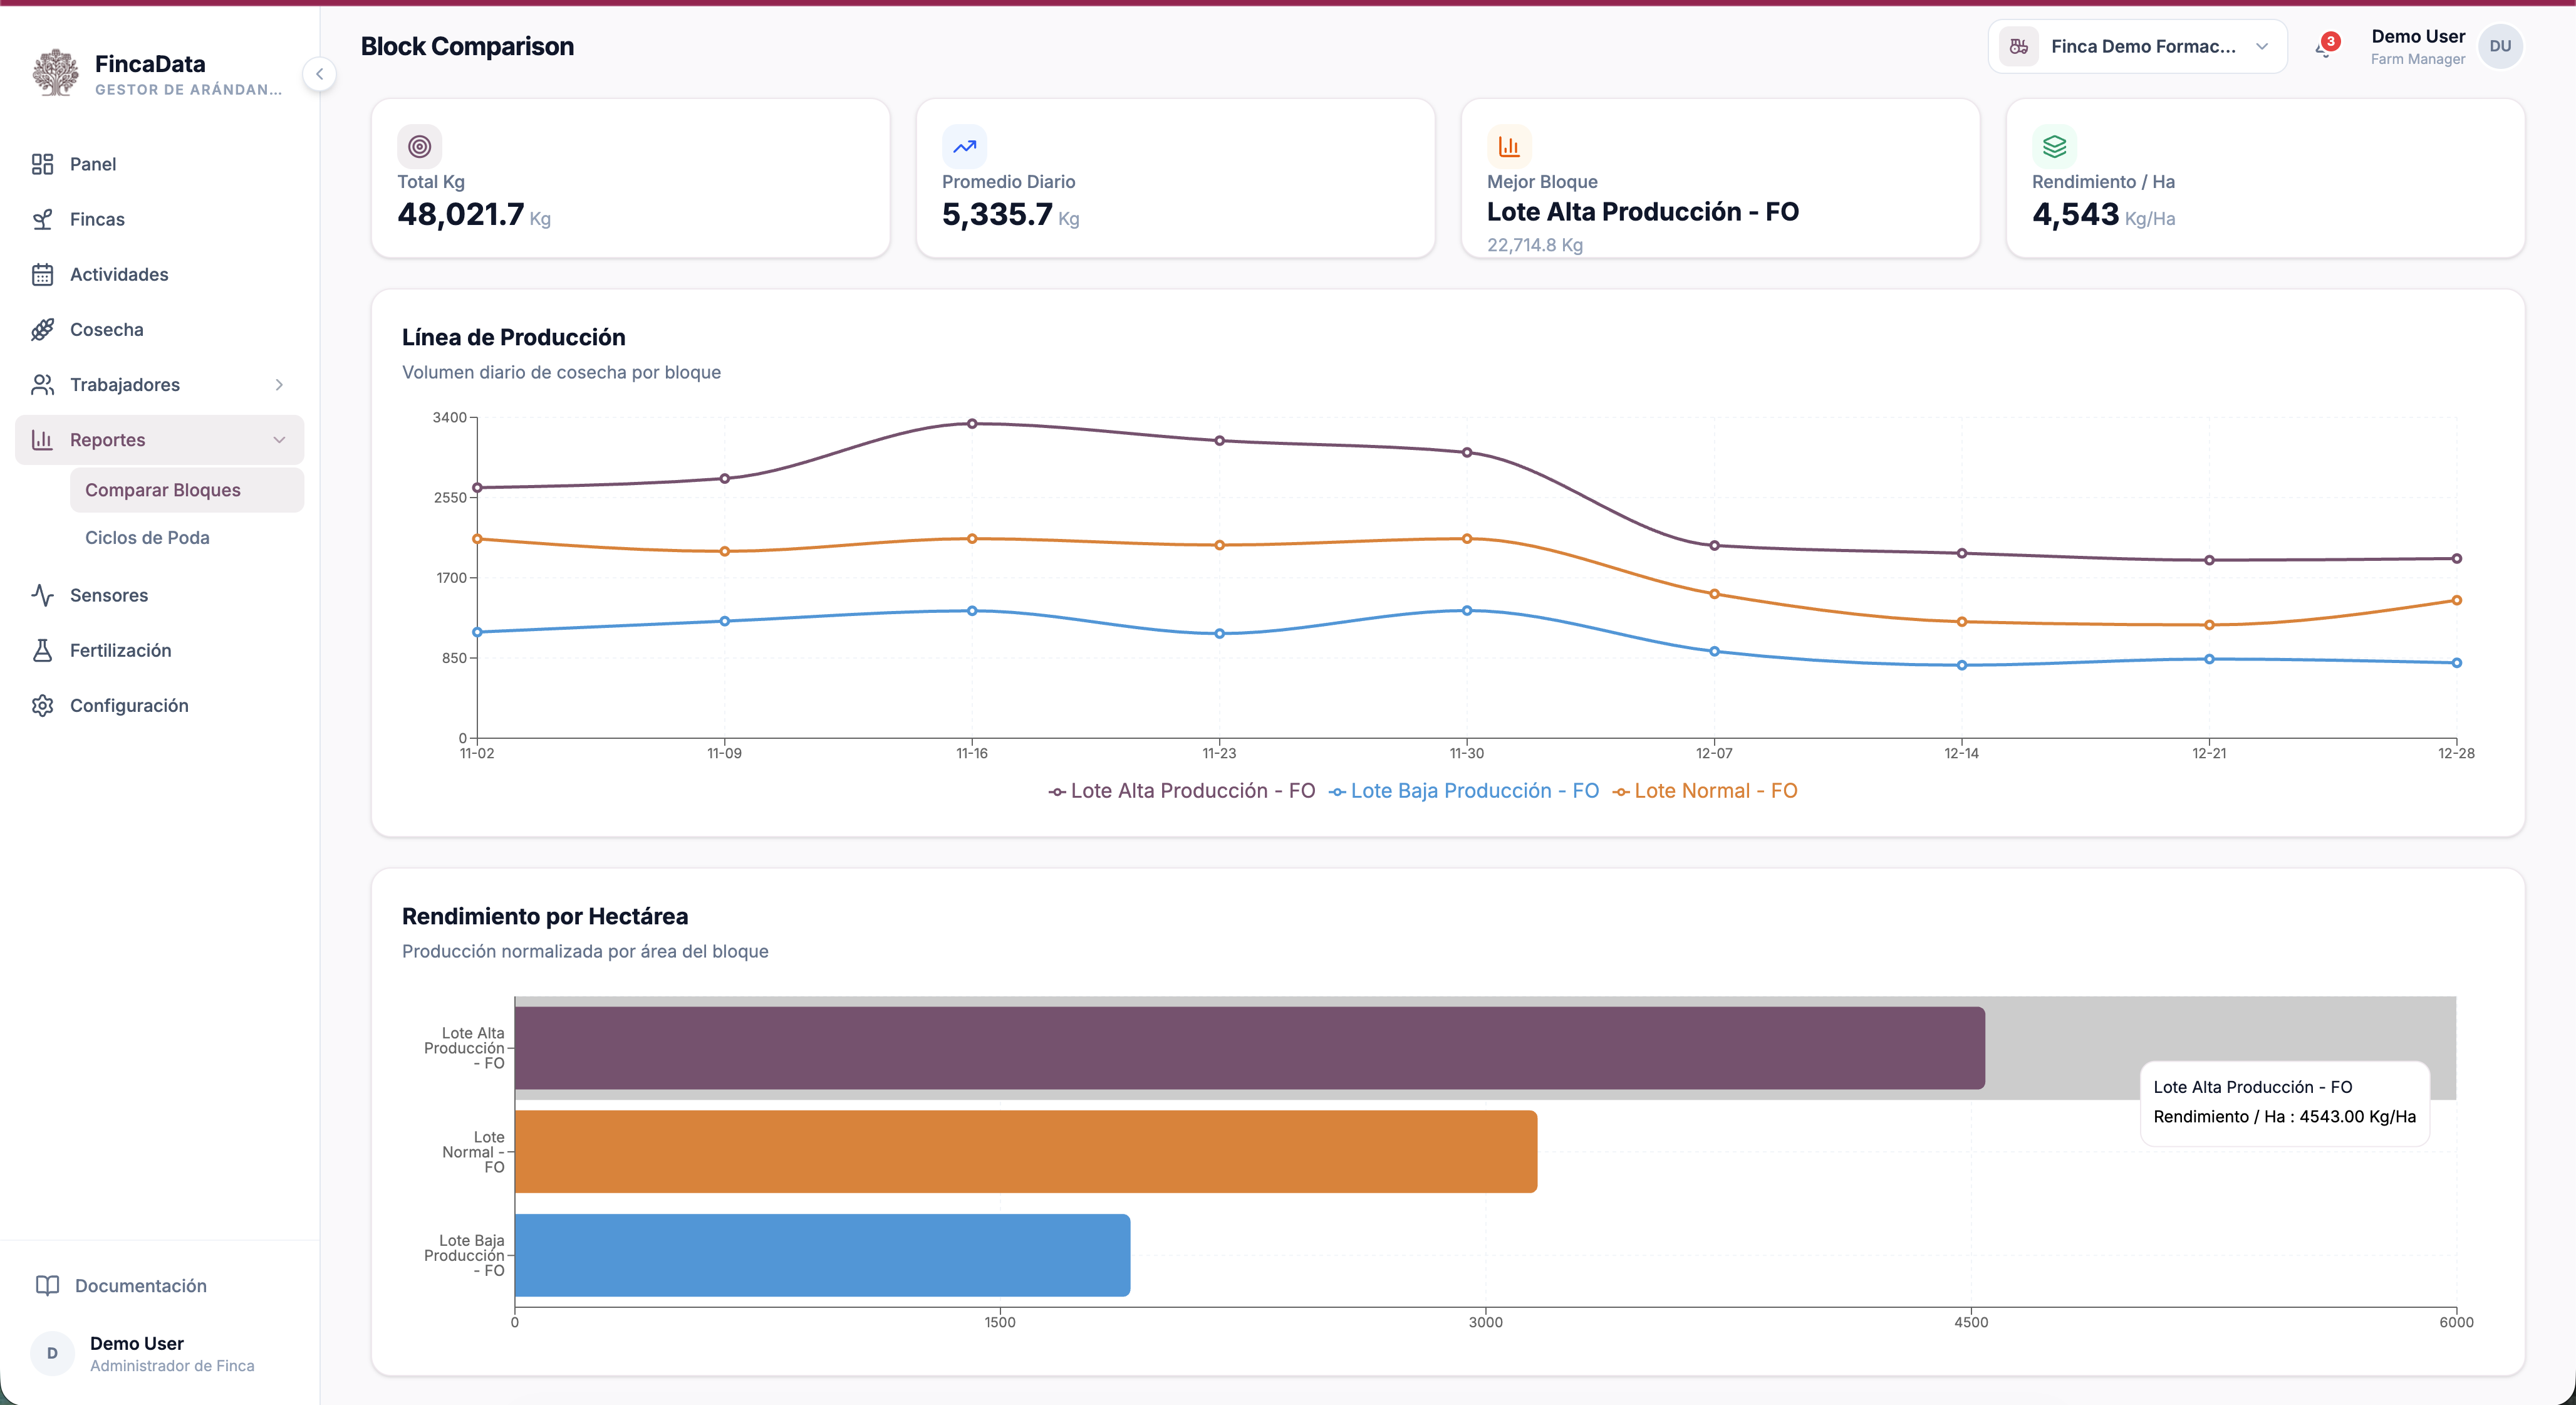This screenshot has width=2576, height=1405.
Task: Click the Documentación book icon
Action: tap(47, 1285)
